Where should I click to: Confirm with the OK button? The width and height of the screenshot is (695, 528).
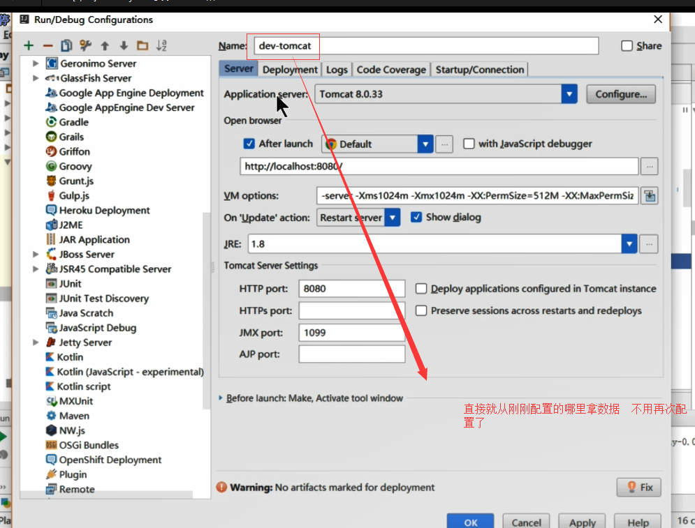[x=470, y=521]
